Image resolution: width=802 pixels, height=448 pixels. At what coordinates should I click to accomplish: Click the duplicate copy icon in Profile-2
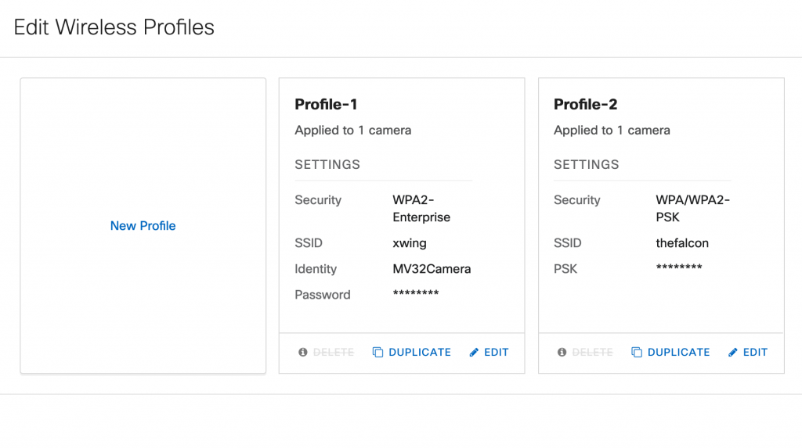(637, 353)
